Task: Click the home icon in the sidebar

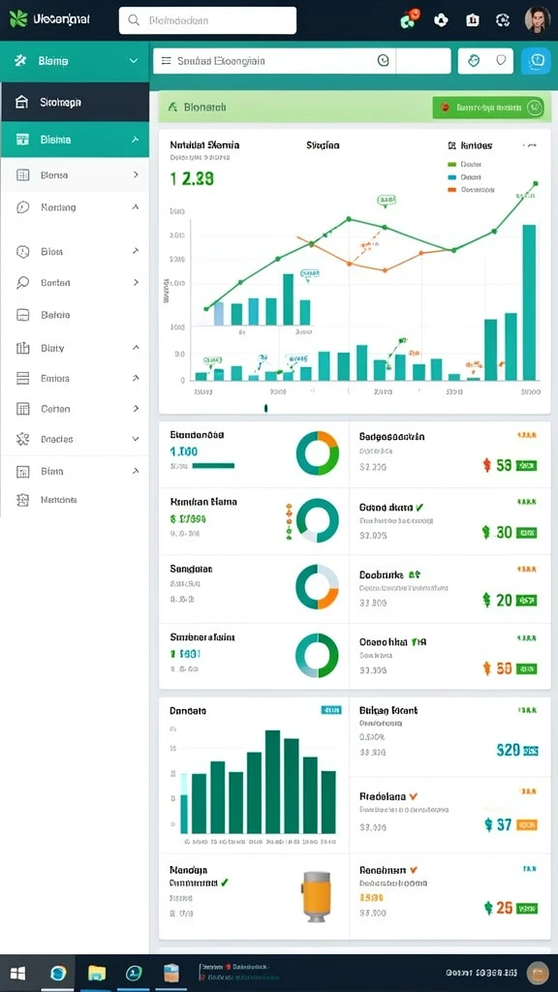Action: (21, 102)
